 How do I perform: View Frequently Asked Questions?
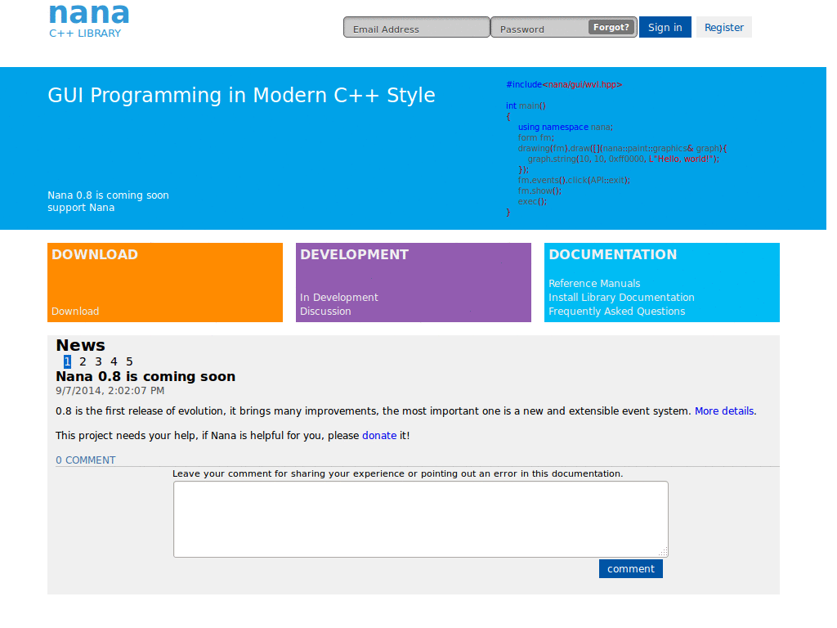click(x=616, y=312)
